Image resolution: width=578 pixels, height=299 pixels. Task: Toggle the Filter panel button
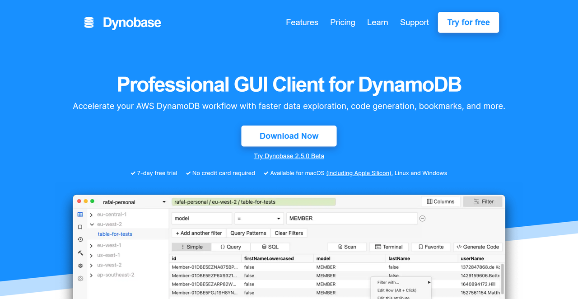tap(483, 201)
